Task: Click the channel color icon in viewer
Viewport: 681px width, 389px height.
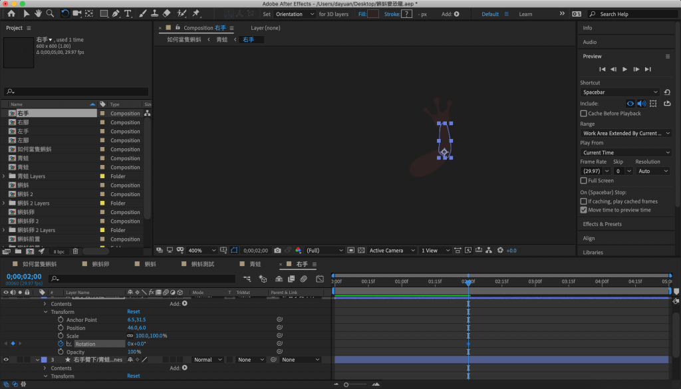Action: [299, 251]
